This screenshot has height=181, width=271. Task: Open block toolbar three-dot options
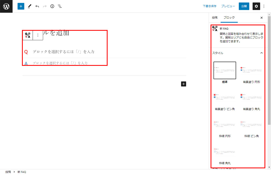pyautogui.click(x=38, y=35)
